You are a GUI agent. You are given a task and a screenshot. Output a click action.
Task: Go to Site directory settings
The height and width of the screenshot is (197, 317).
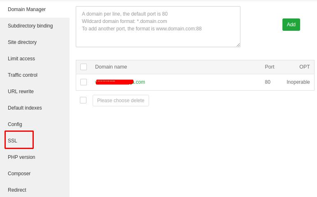(x=22, y=42)
